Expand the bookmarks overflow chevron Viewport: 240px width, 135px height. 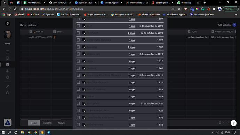[x=236, y=14]
